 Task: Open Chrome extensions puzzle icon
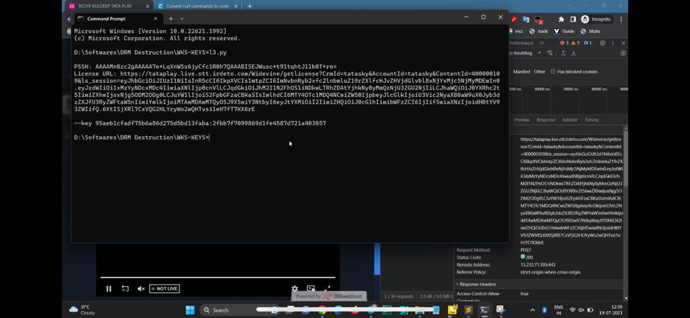pos(561,20)
